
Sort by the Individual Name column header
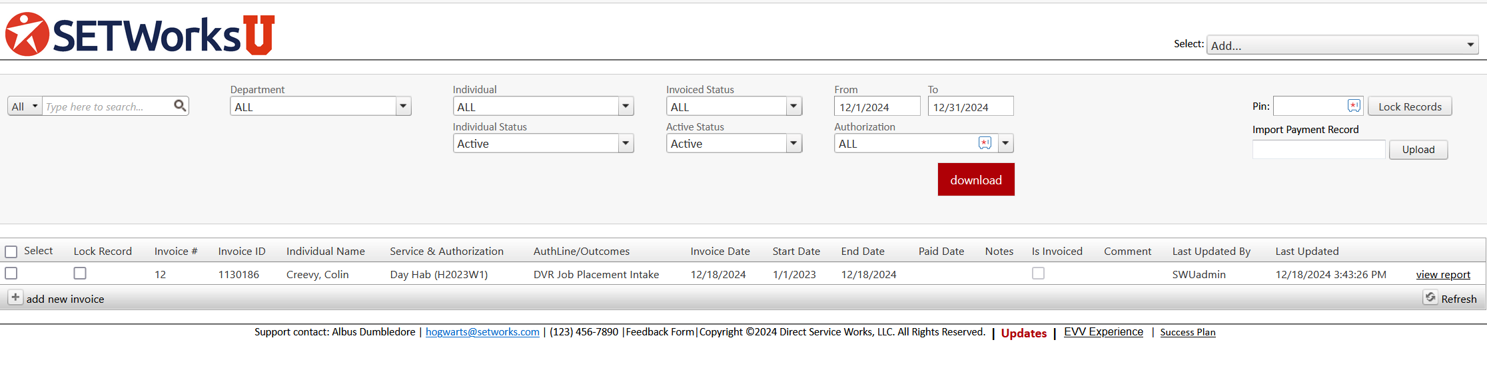(x=326, y=252)
